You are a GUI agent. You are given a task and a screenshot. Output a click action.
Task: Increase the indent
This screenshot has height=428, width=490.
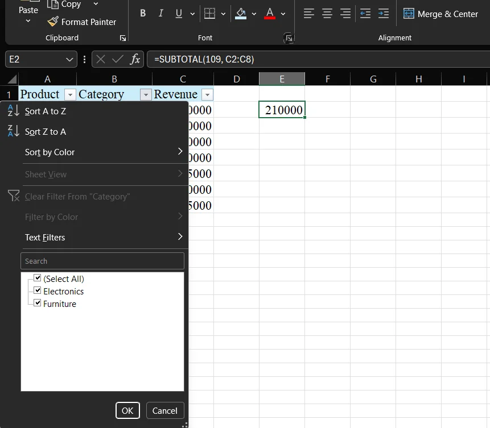(384, 14)
